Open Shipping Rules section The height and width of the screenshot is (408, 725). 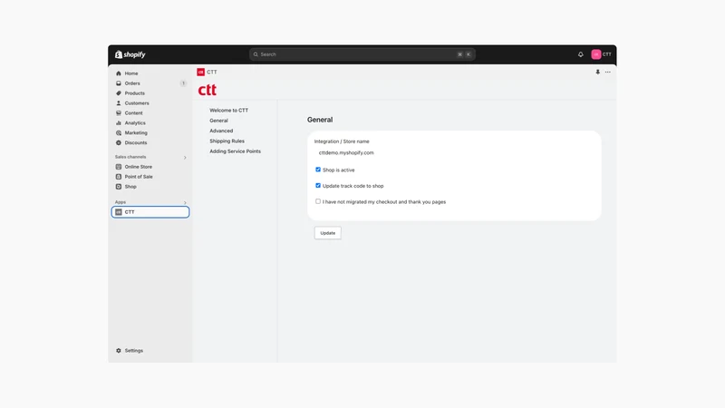coord(227,141)
